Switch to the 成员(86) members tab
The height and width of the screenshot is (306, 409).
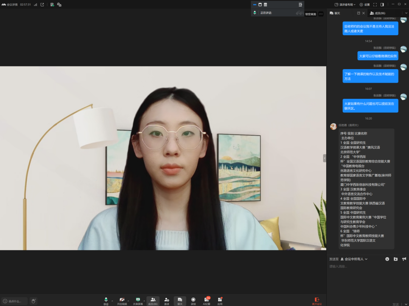pos(378,13)
